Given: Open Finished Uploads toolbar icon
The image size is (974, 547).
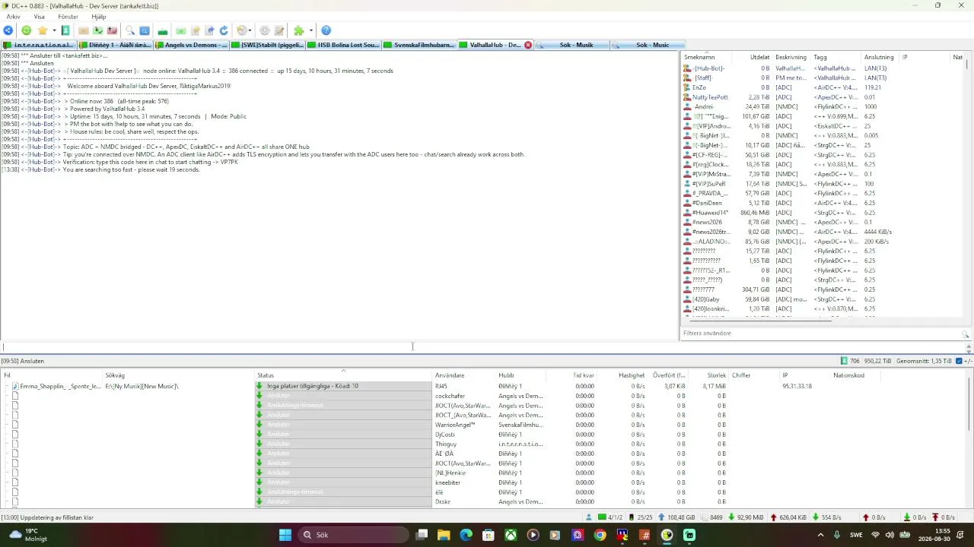Looking at the screenshot, I should [113, 30].
